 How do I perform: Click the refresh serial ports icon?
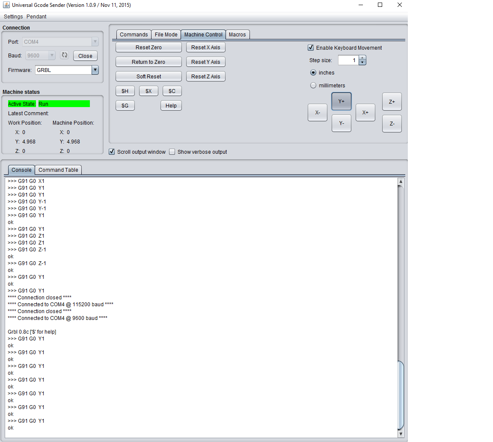65,55
